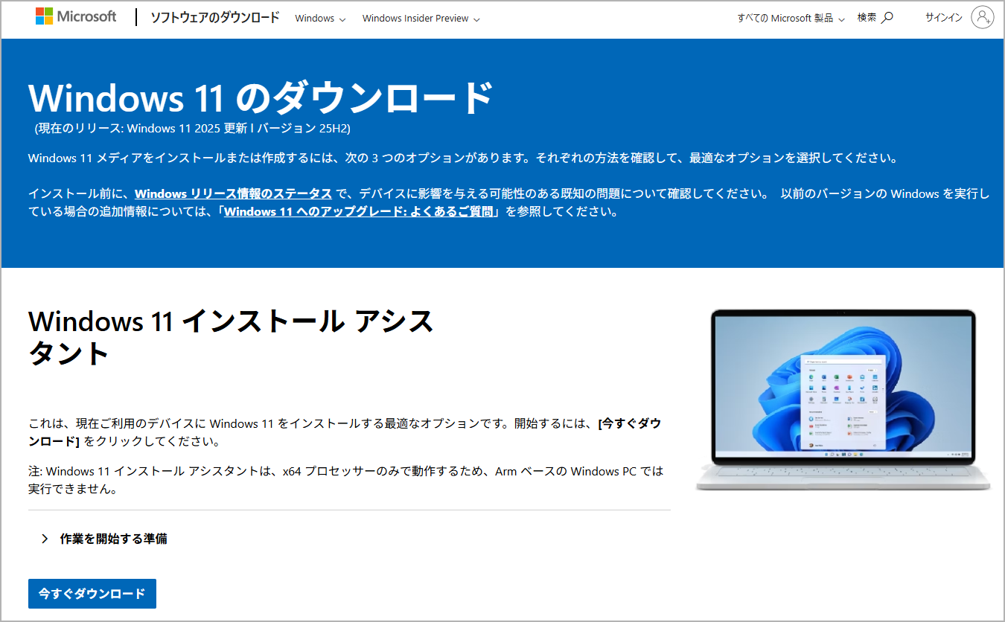Click the person silhouette in the avatar circle

(983, 16)
